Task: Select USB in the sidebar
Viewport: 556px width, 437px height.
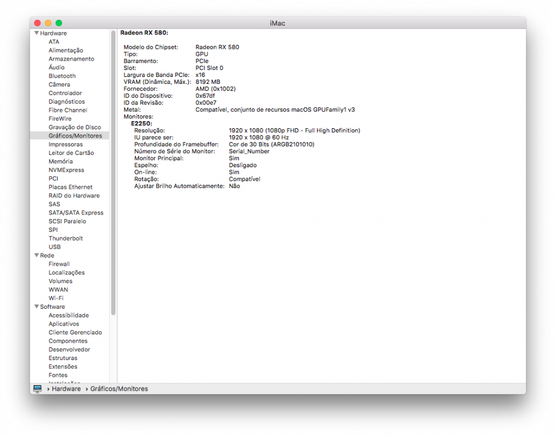Action: point(55,246)
